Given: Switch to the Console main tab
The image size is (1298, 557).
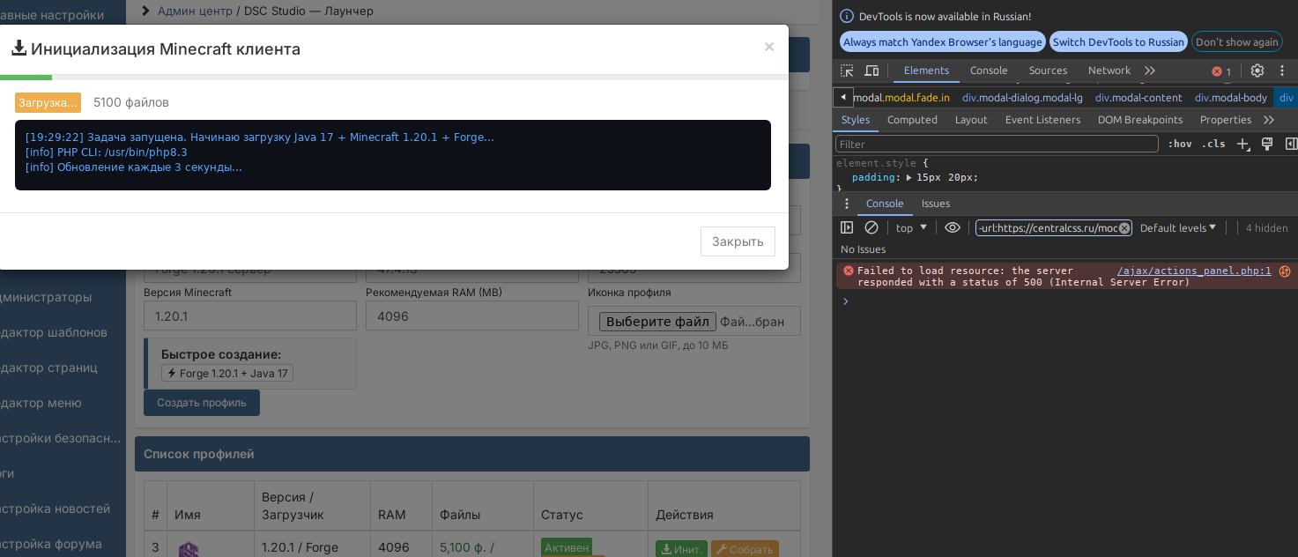Looking at the screenshot, I should (989, 71).
